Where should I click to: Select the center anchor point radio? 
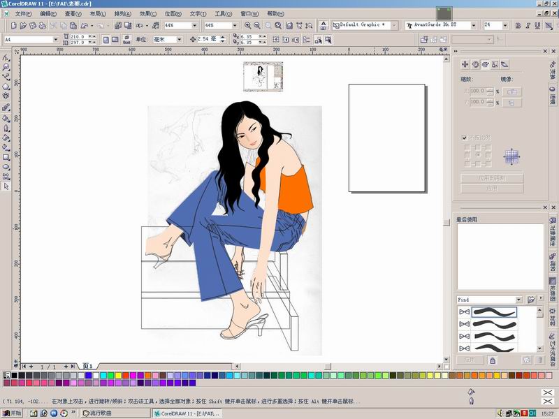coord(478,155)
